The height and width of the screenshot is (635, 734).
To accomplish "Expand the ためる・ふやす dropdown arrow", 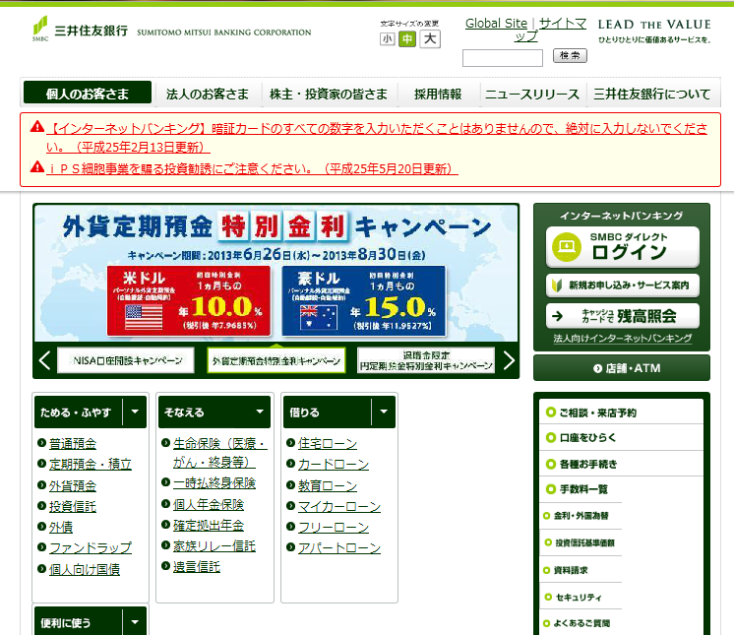I will [x=135, y=412].
